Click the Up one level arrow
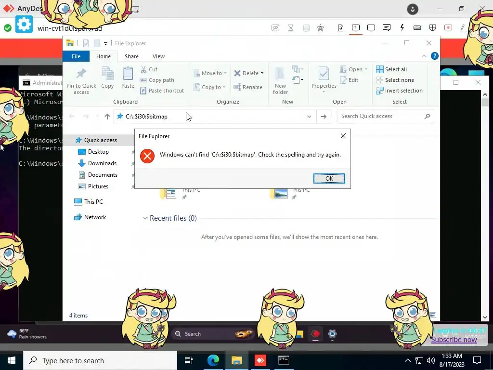The width and height of the screenshot is (493, 370). tap(107, 117)
